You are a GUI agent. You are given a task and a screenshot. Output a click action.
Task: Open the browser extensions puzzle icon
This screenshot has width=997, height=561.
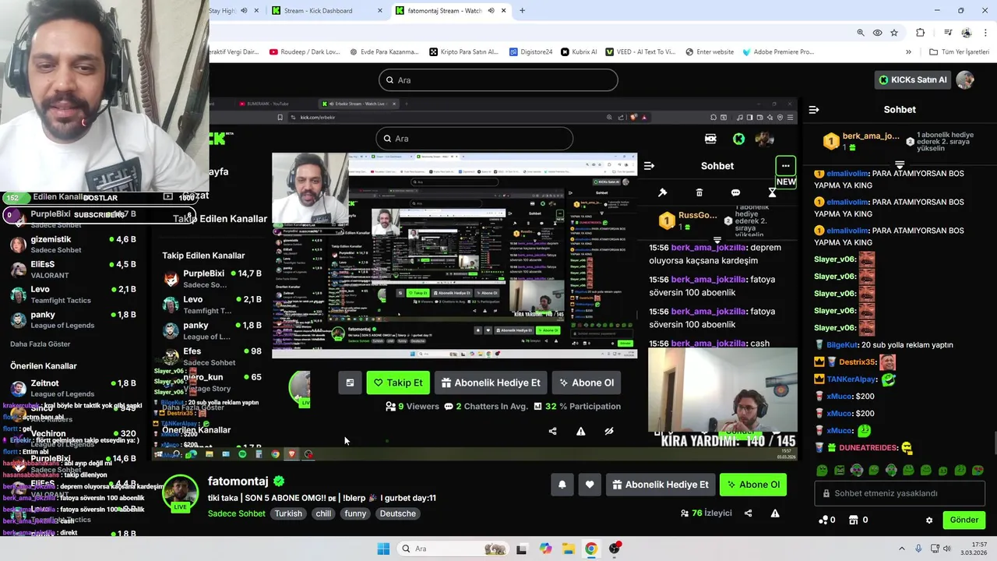(x=921, y=33)
